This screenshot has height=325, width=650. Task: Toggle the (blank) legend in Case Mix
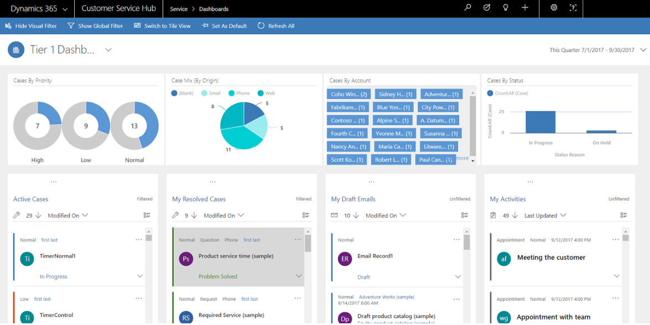[x=182, y=94]
